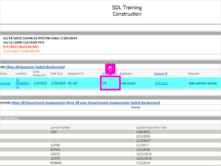Select license number 126372
221x166 pixels.
pos(55,154)
